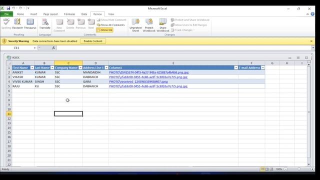Open the photo link in RAJU row

tap(148, 86)
